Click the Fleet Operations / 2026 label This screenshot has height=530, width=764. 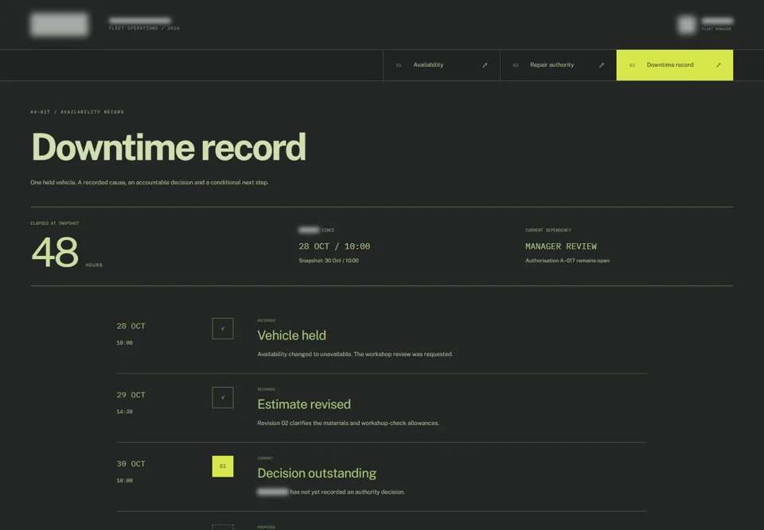pyautogui.click(x=144, y=29)
